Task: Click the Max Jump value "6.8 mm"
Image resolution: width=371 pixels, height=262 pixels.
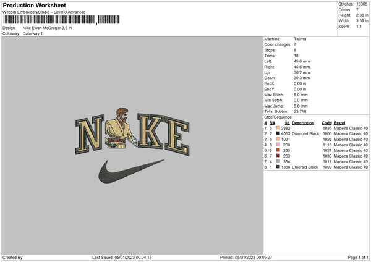Action: [301, 106]
